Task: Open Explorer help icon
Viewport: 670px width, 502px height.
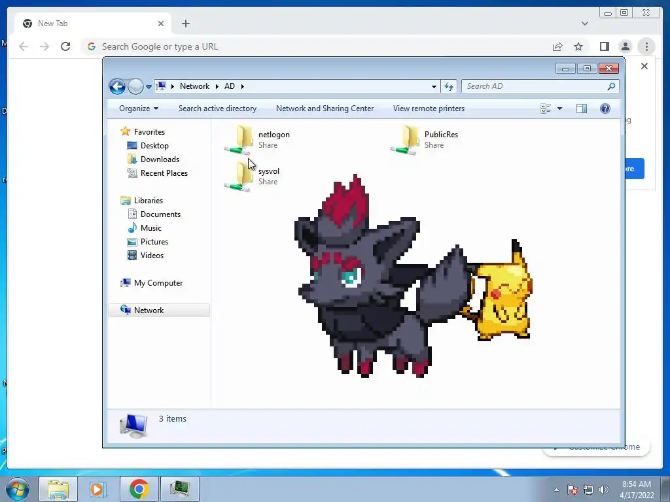Action: click(x=605, y=109)
